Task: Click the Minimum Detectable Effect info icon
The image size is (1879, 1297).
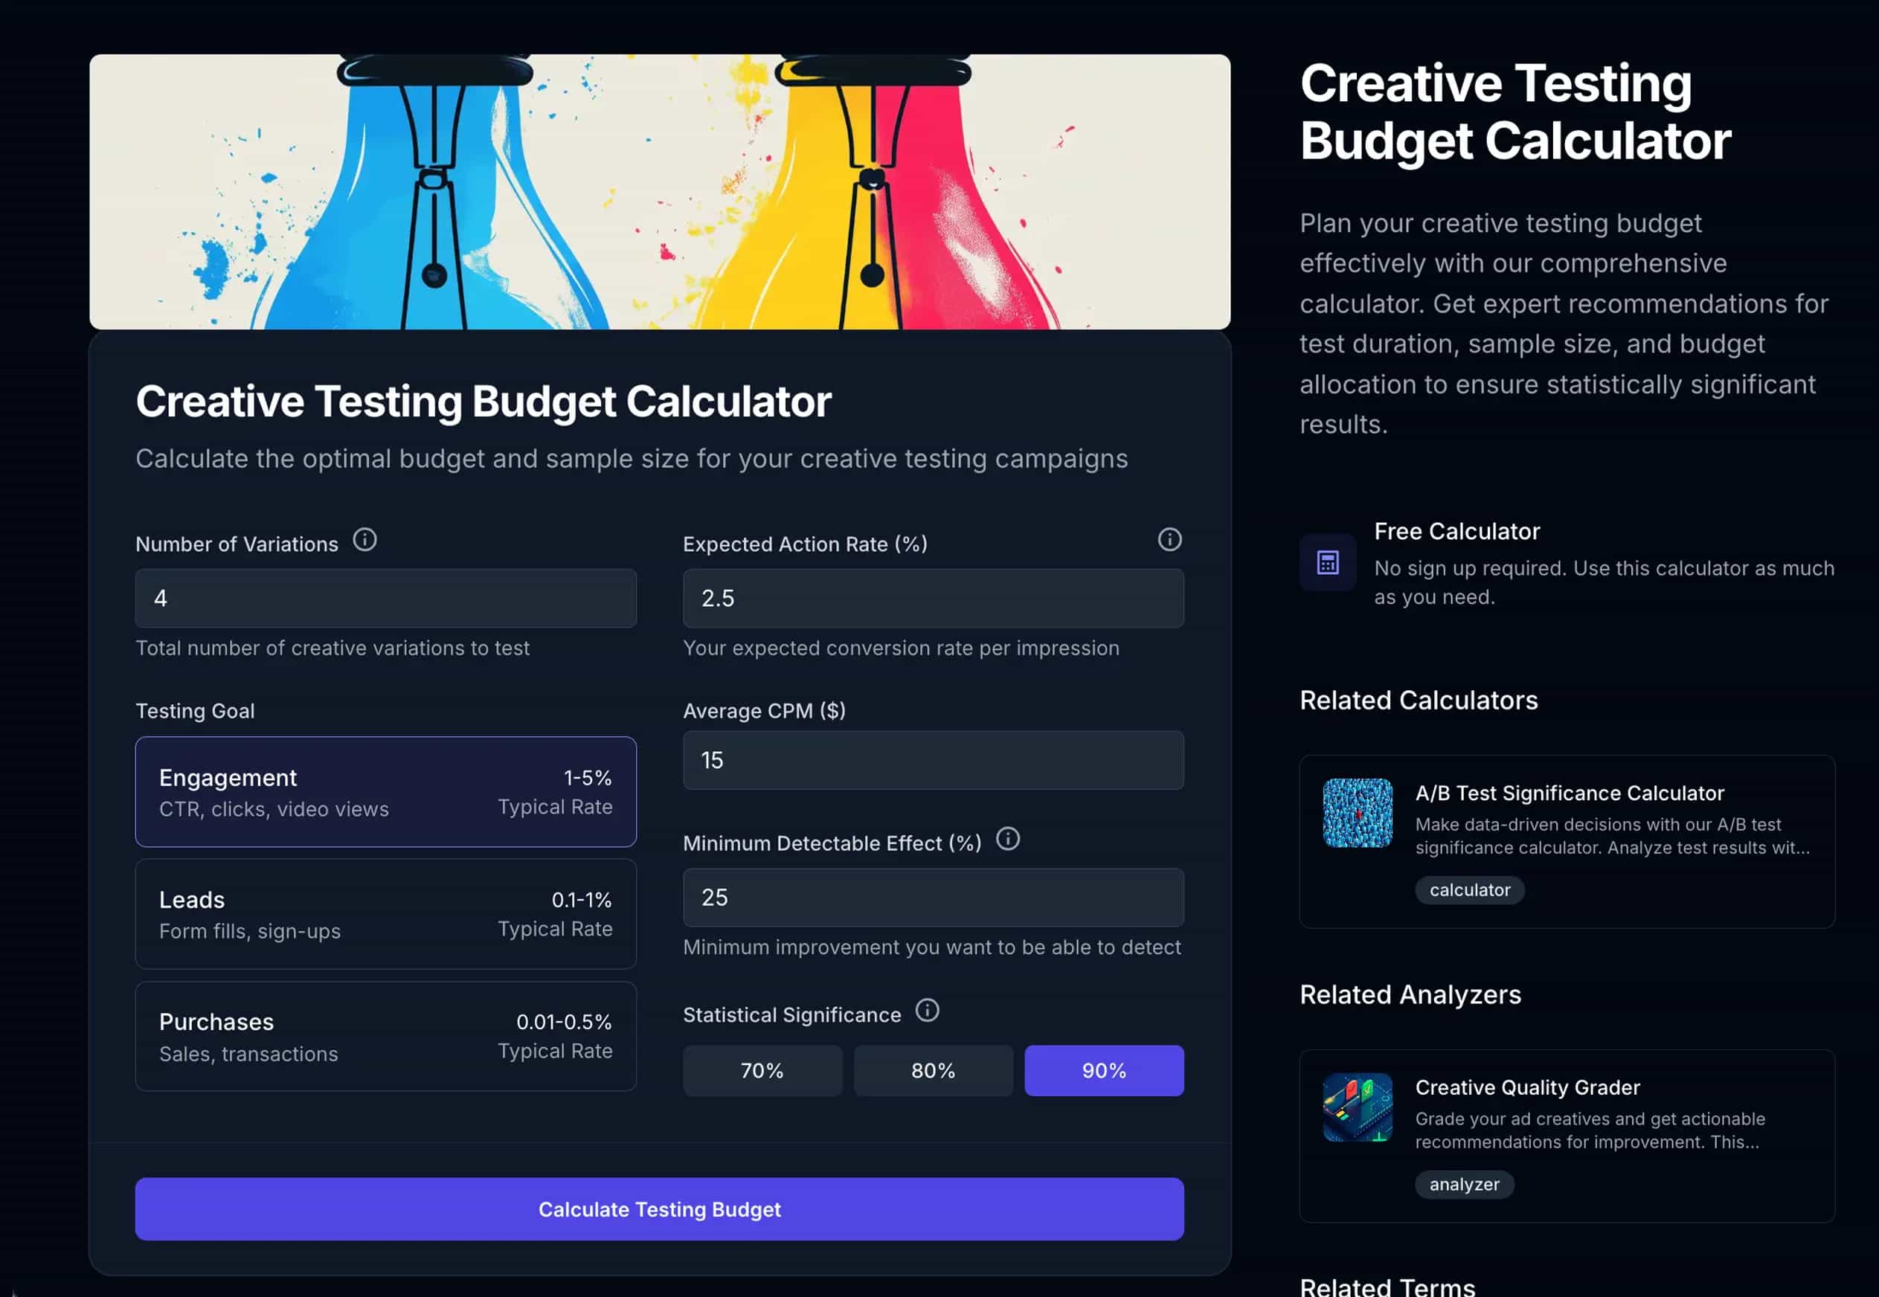Action: [1007, 839]
